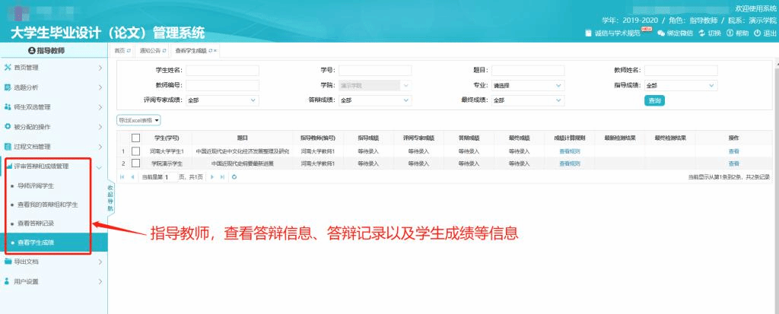Screen dimensions: 779x314
Task: Click the 查询 search button
Action: (654, 100)
